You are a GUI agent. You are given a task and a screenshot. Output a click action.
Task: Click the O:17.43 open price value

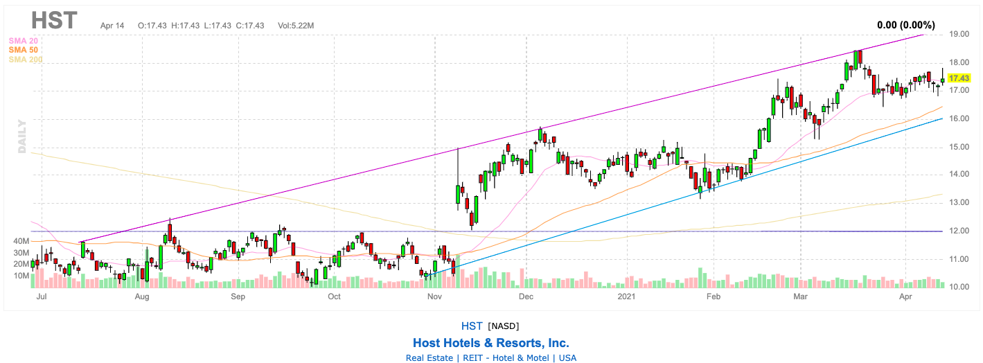tap(154, 26)
